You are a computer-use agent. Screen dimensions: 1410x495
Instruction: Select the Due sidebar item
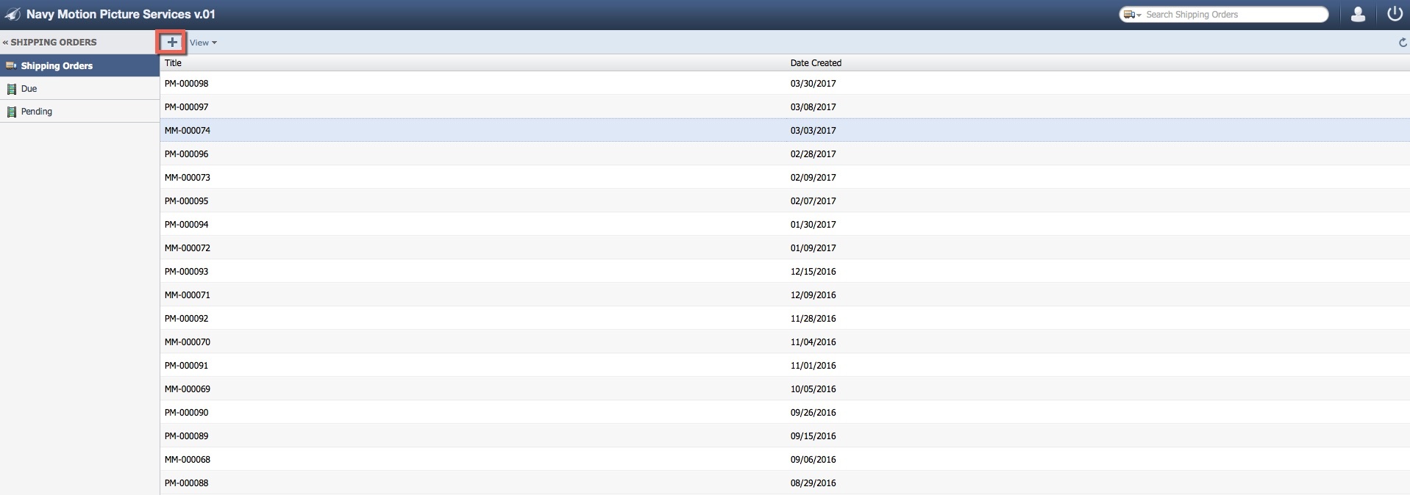click(x=29, y=89)
